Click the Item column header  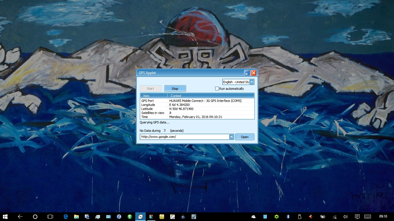pyautogui.click(x=153, y=96)
